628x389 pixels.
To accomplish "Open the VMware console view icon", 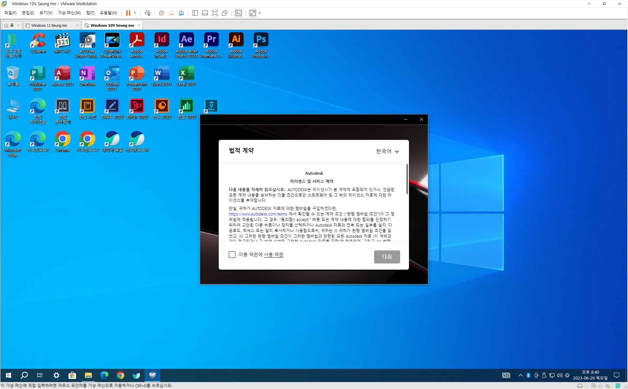I will tap(239, 13).
